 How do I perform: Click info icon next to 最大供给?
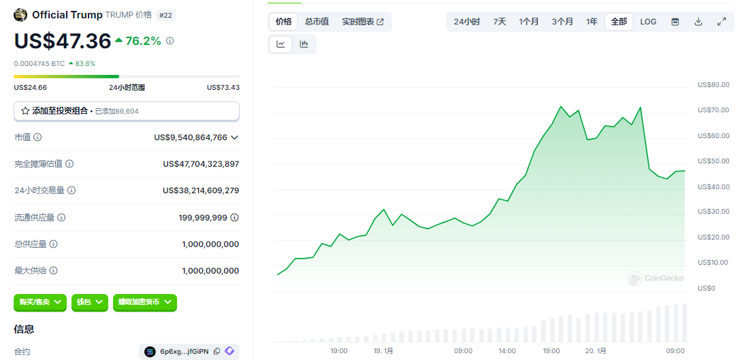pos(53,270)
